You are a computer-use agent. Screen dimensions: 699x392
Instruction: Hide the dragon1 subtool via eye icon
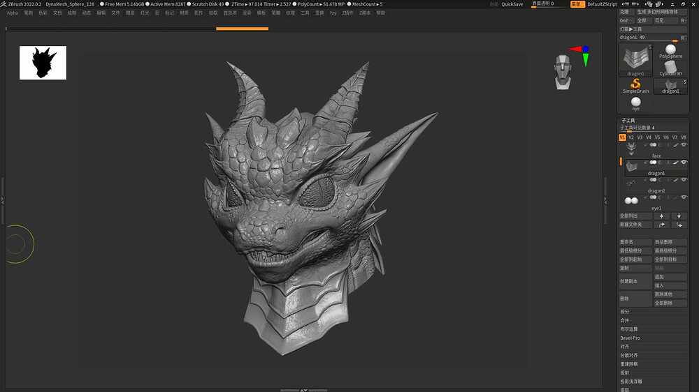click(x=684, y=163)
